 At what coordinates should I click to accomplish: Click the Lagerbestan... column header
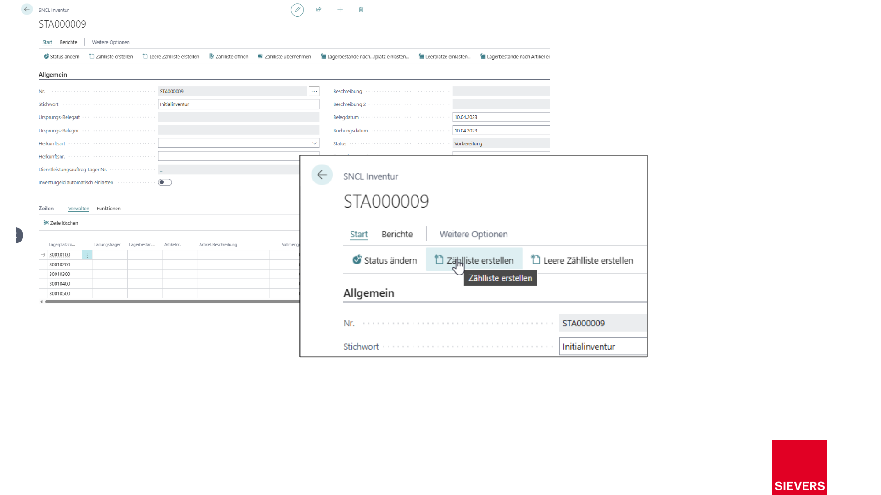(142, 245)
